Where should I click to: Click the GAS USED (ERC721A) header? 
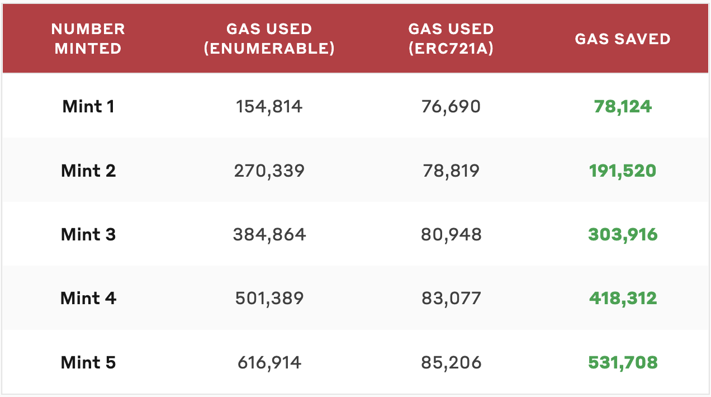[451, 39]
